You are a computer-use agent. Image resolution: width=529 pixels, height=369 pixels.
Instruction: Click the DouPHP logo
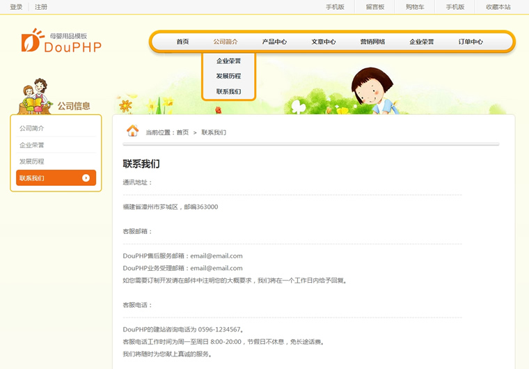pos(61,40)
